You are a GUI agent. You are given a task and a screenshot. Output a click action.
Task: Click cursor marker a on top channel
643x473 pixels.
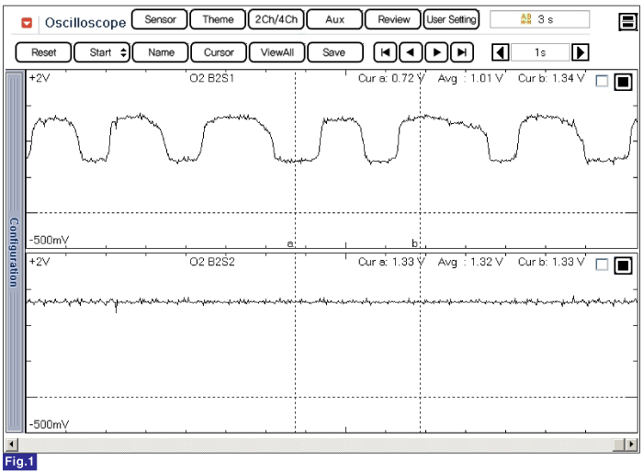(x=290, y=243)
